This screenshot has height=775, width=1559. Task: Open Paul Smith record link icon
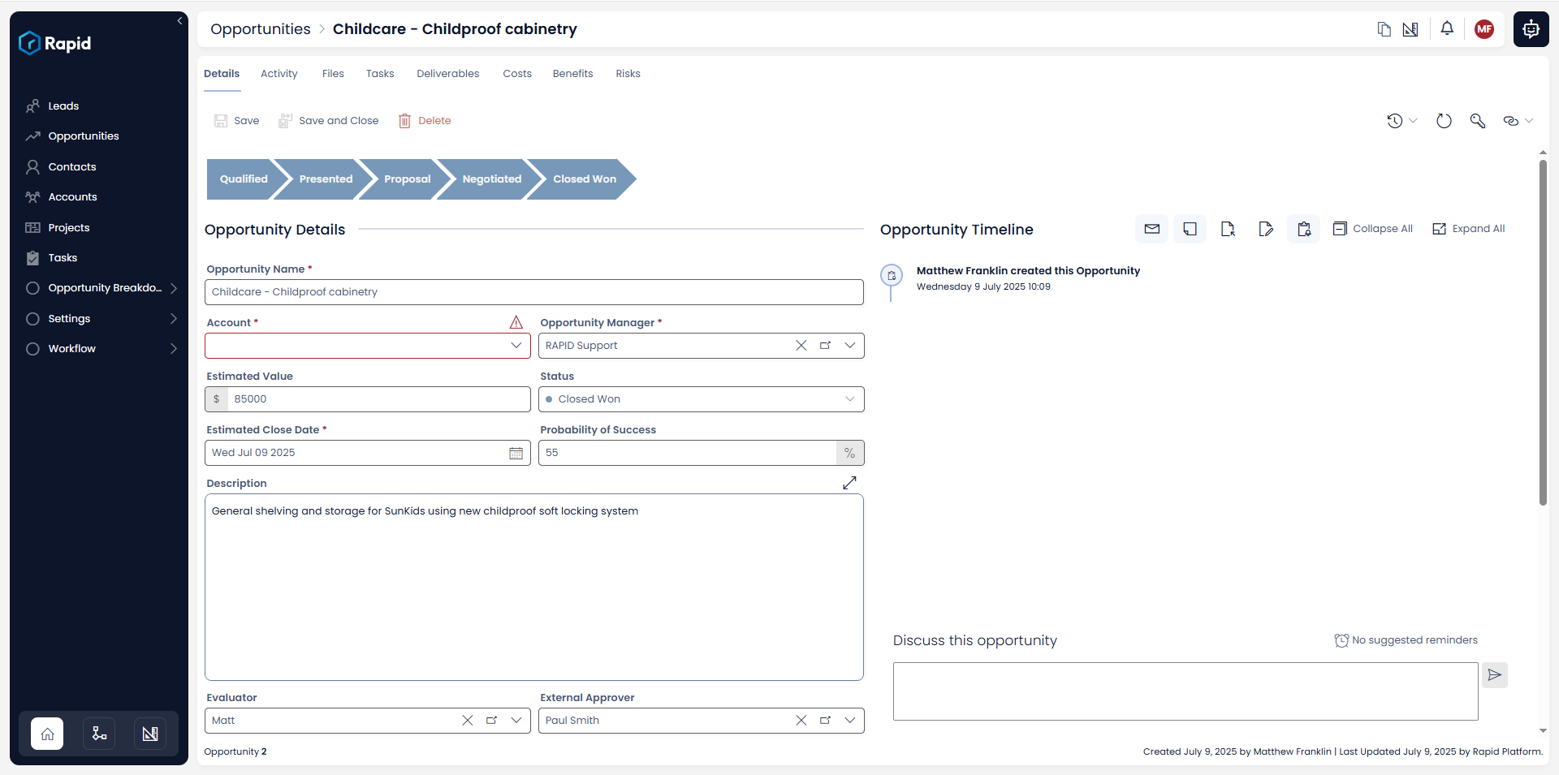(x=825, y=721)
